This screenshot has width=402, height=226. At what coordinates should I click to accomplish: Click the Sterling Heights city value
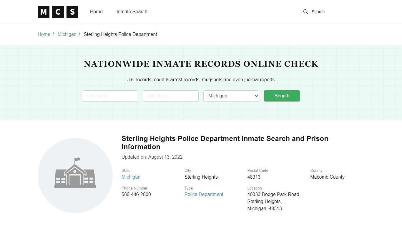[201, 177]
